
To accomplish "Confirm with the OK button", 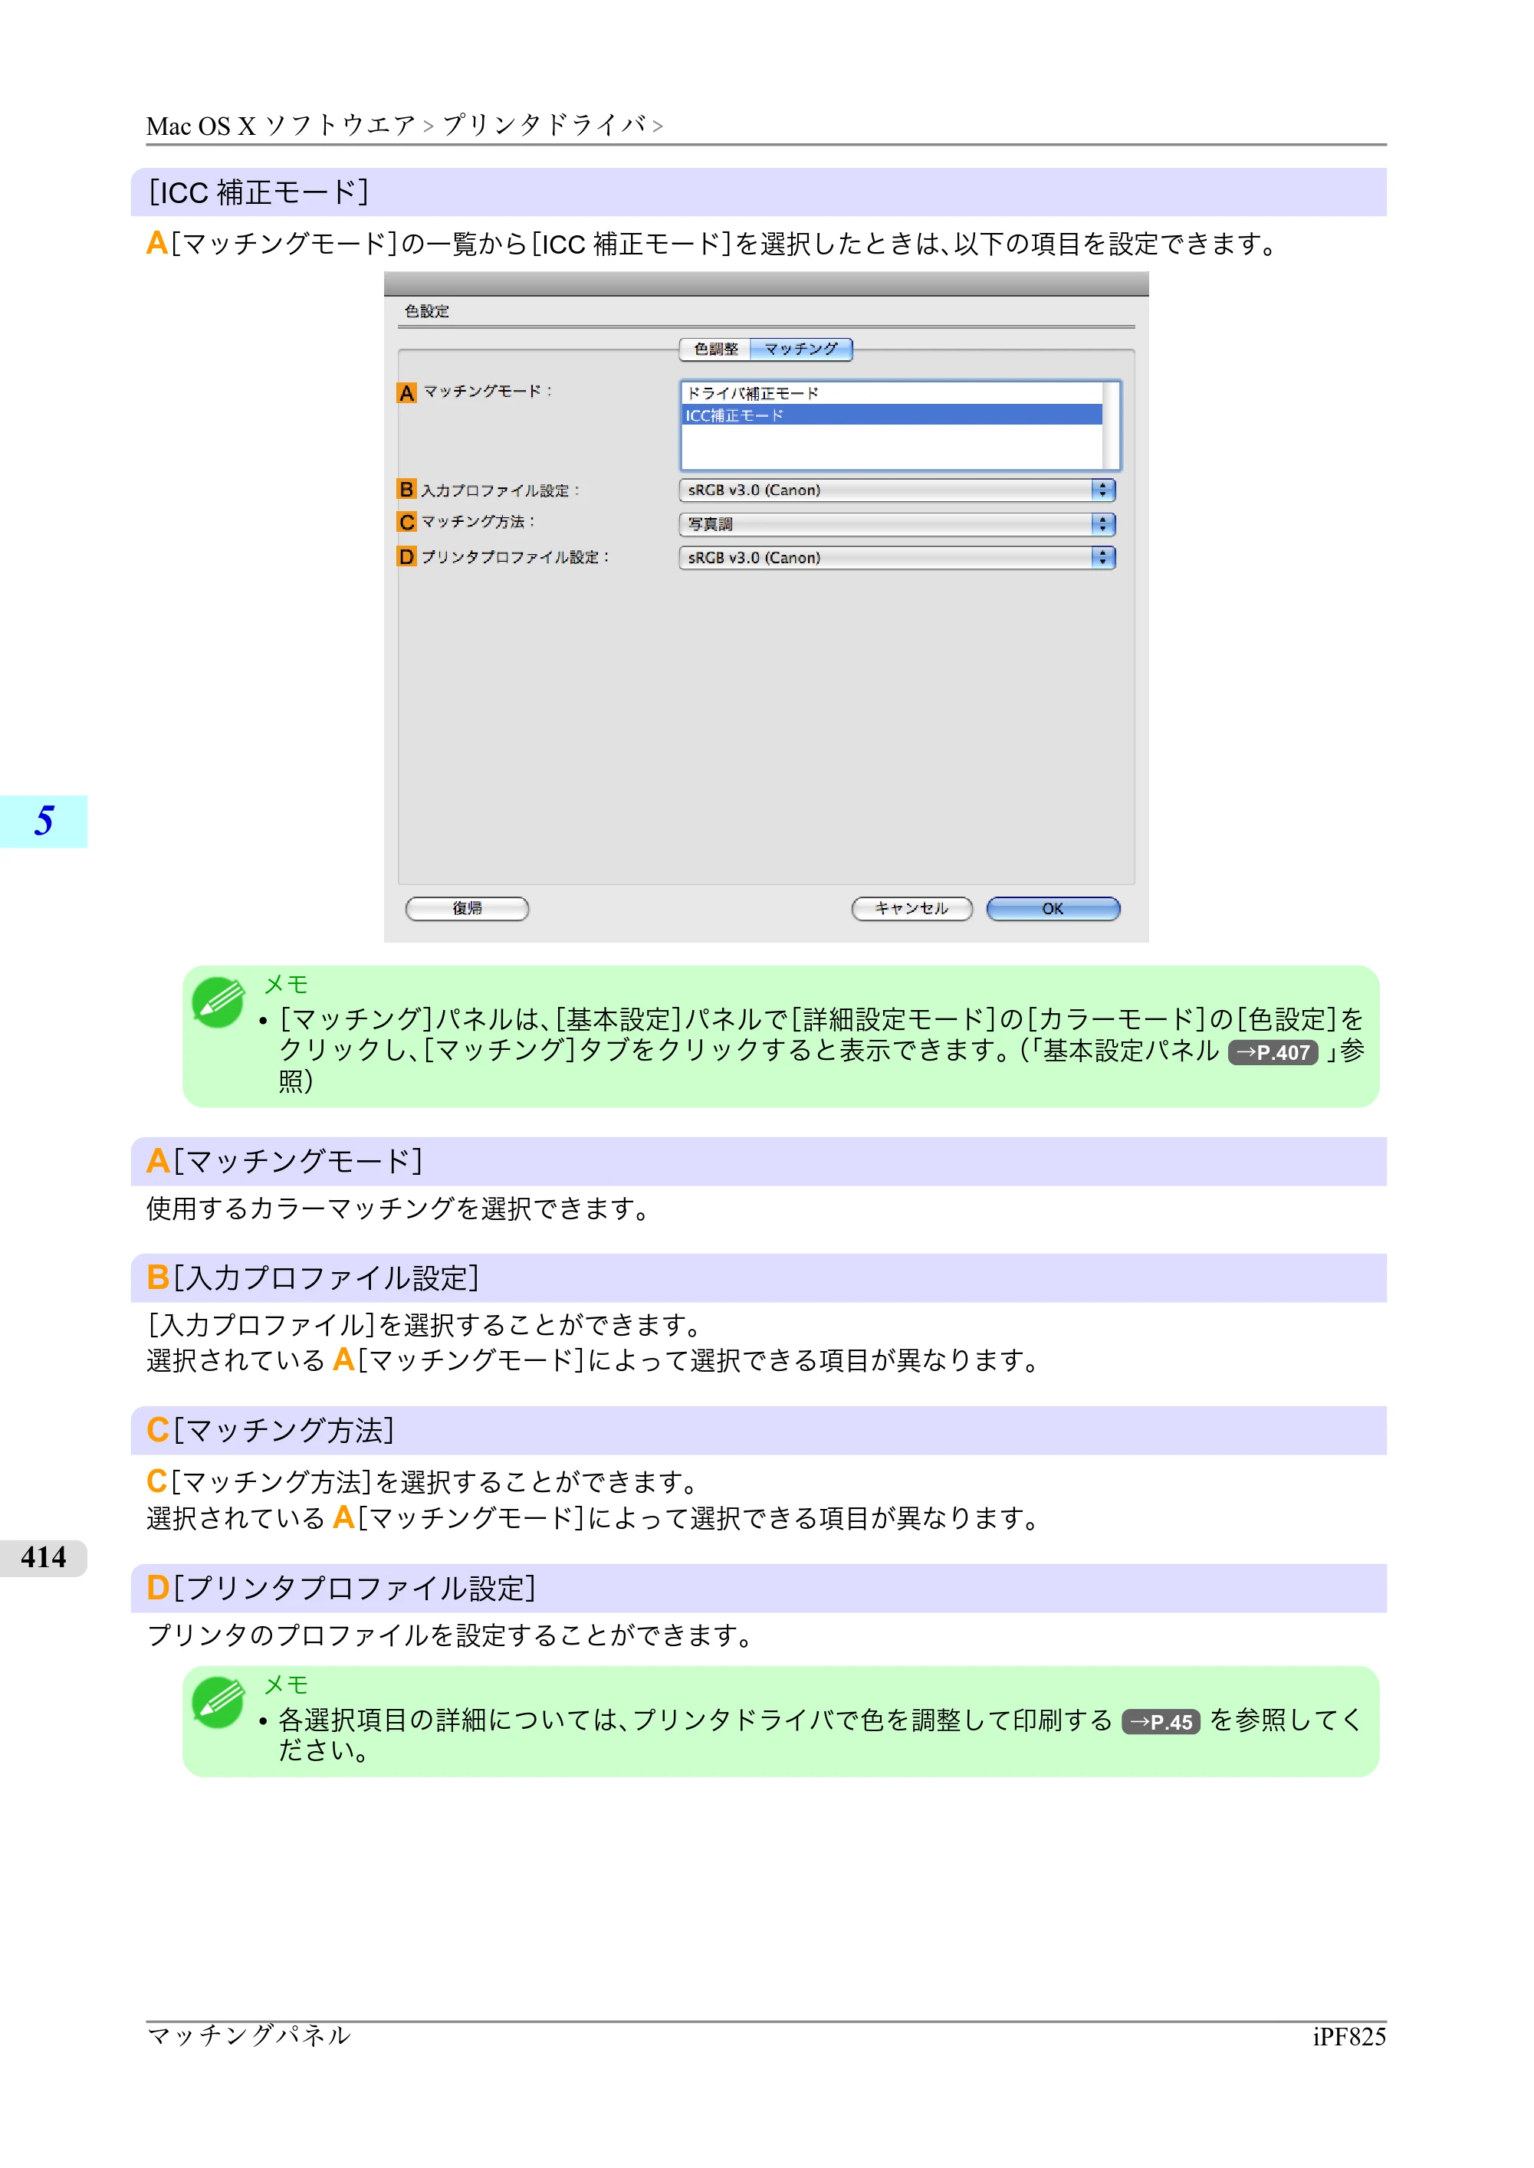I will coord(1053,908).
